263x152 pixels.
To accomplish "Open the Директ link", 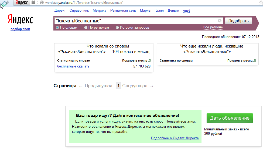I will (x=60, y=11).
